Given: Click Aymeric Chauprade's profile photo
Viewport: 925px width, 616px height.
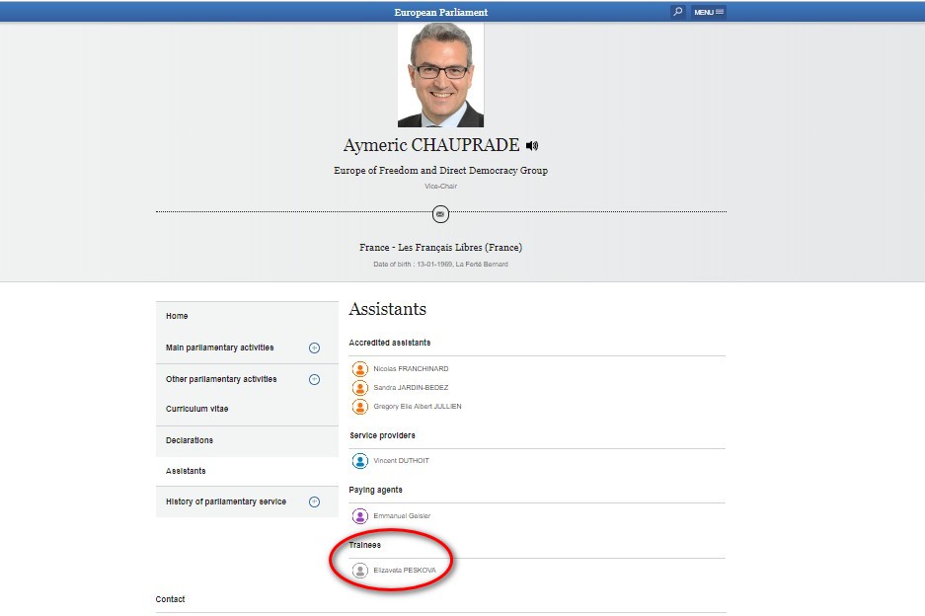Looking at the screenshot, I should click(440, 75).
